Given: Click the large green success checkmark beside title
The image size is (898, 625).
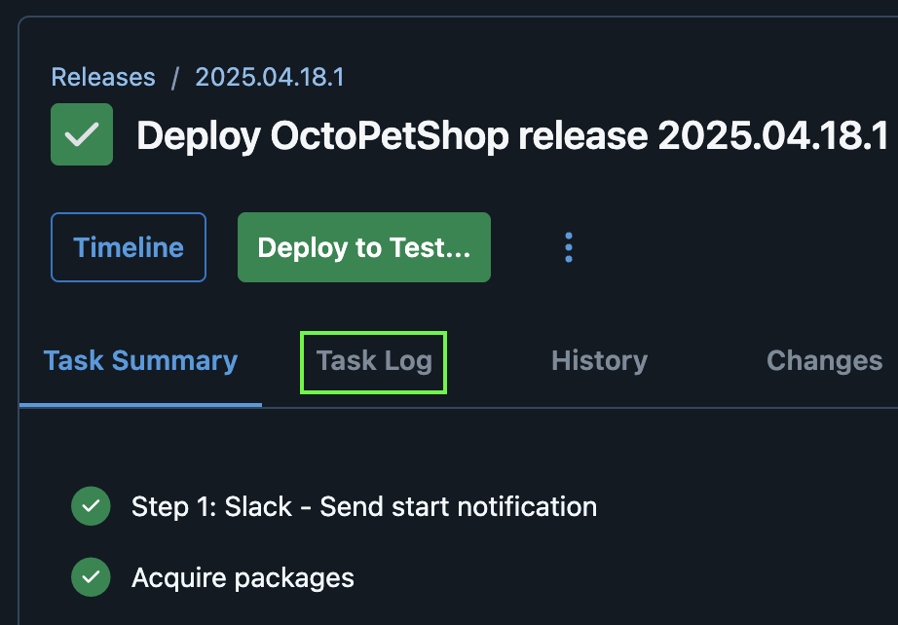Looking at the screenshot, I should [x=82, y=134].
